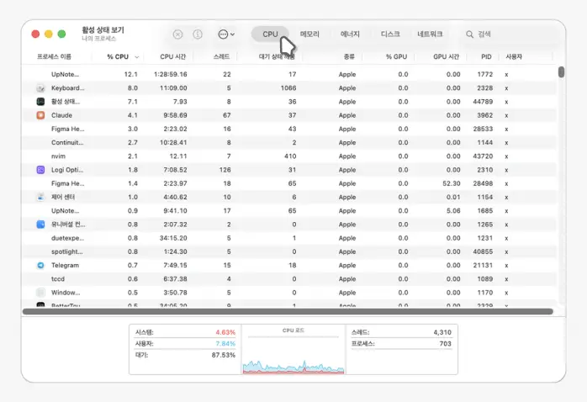Click the 활성 상태 보기 window title

tap(103, 30)
